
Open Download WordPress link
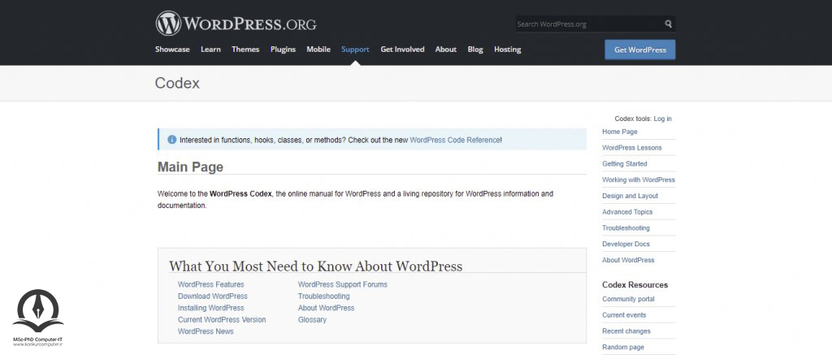(213, 296)
